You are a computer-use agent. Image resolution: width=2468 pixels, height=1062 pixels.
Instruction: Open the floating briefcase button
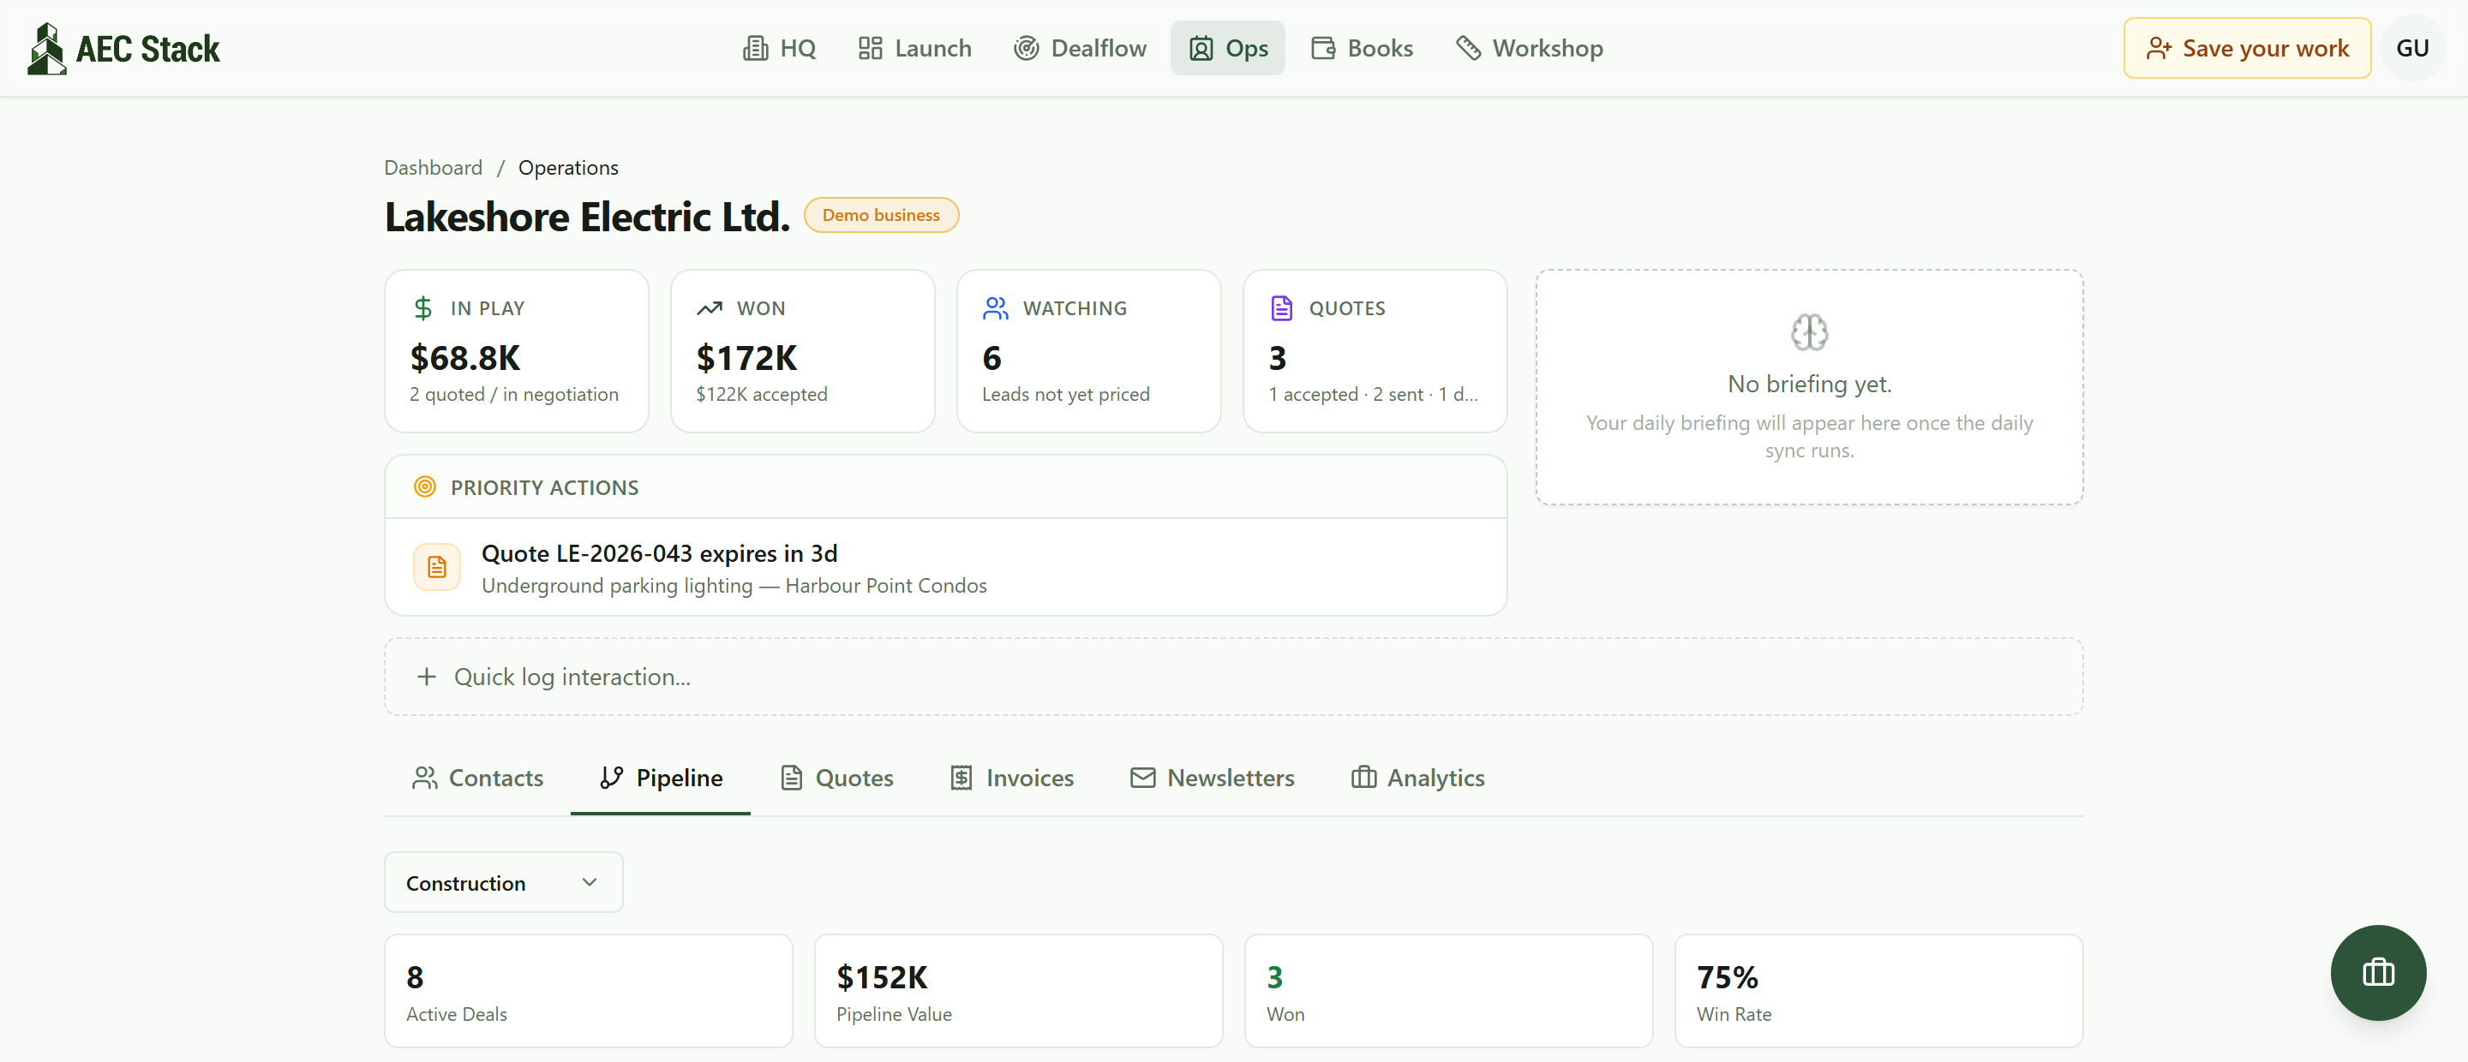pos(2378,972)
